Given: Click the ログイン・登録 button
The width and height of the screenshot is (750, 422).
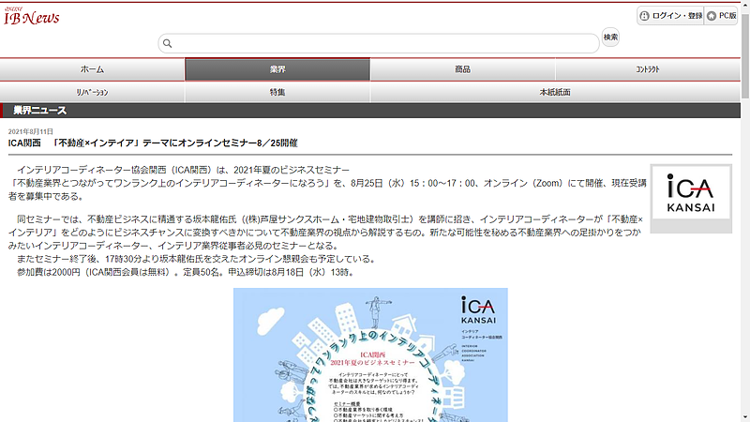Looking at the screenshot, I should 669,16.
